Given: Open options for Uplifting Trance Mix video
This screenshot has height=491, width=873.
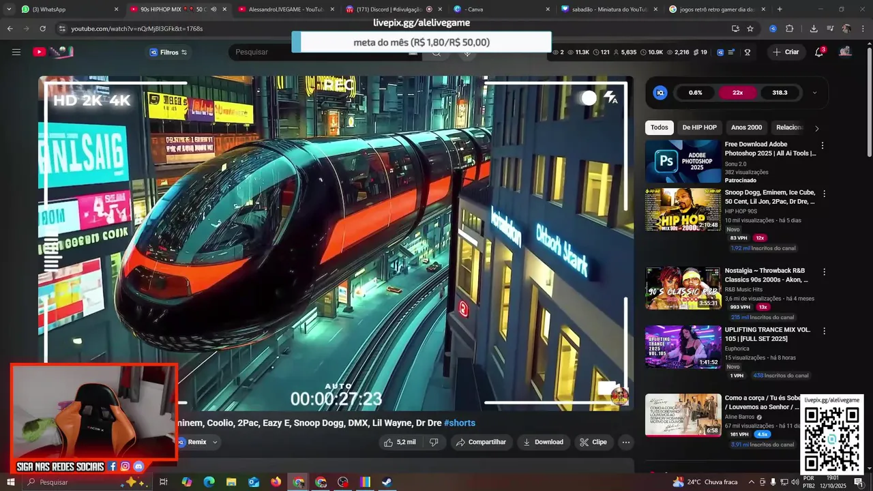Looking at the screenshot, I should 824,331.
